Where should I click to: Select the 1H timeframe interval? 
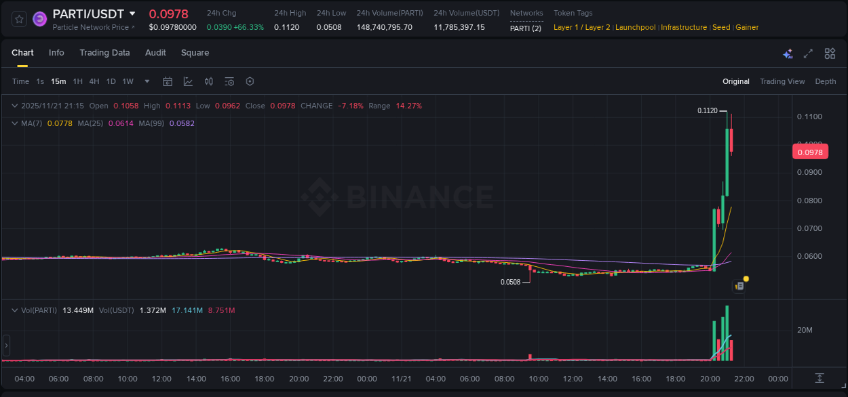[79, 81]
